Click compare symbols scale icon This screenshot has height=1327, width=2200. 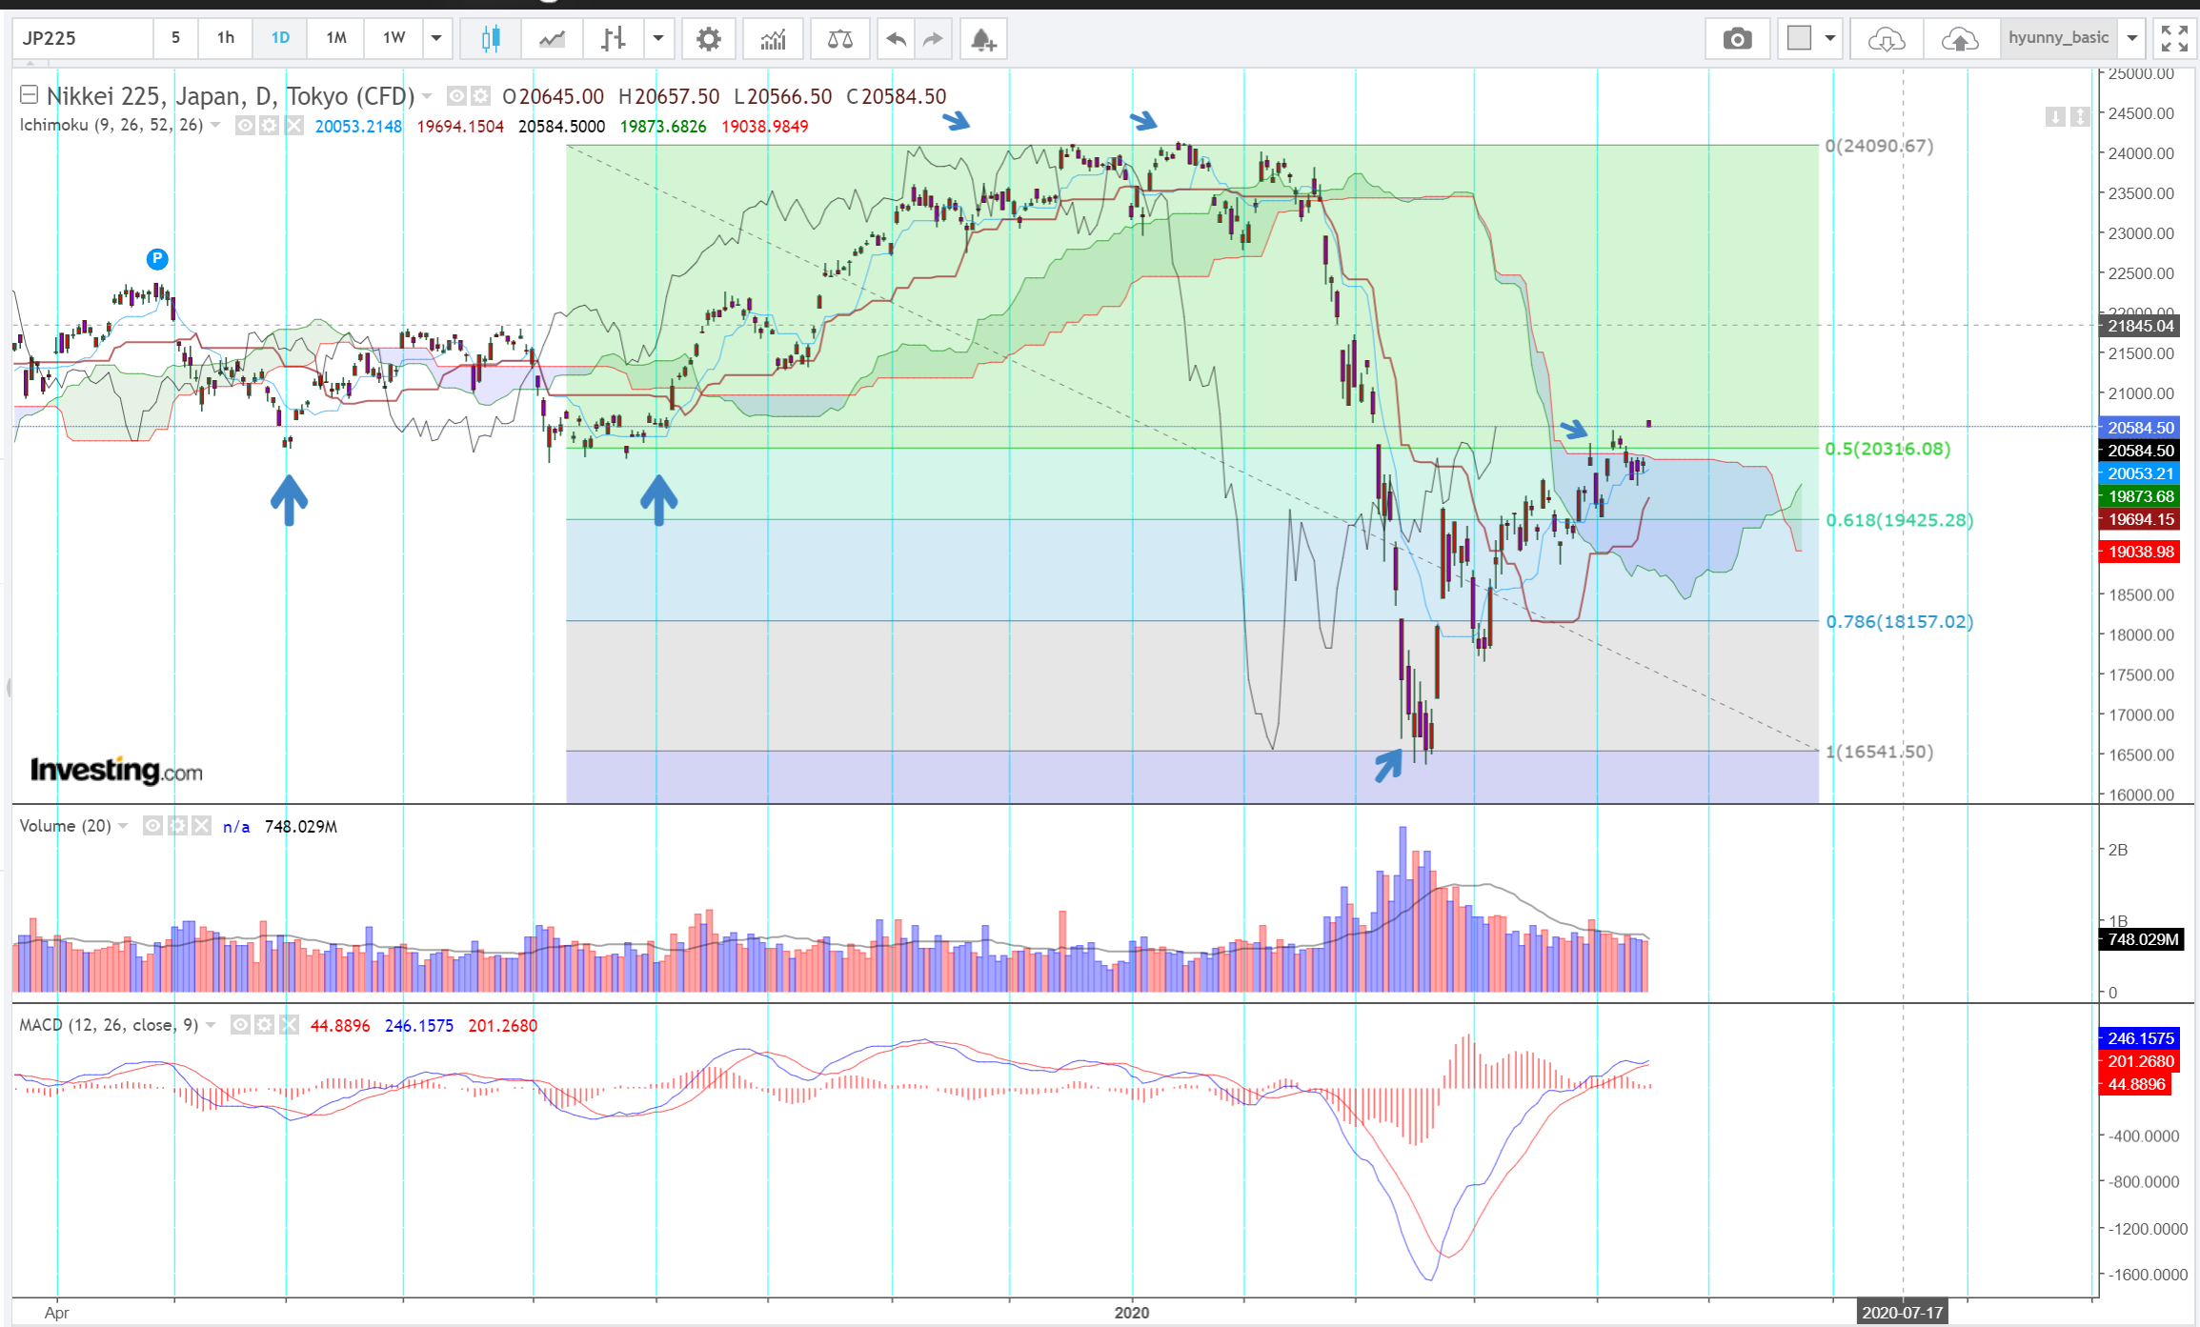click(839, 39)
